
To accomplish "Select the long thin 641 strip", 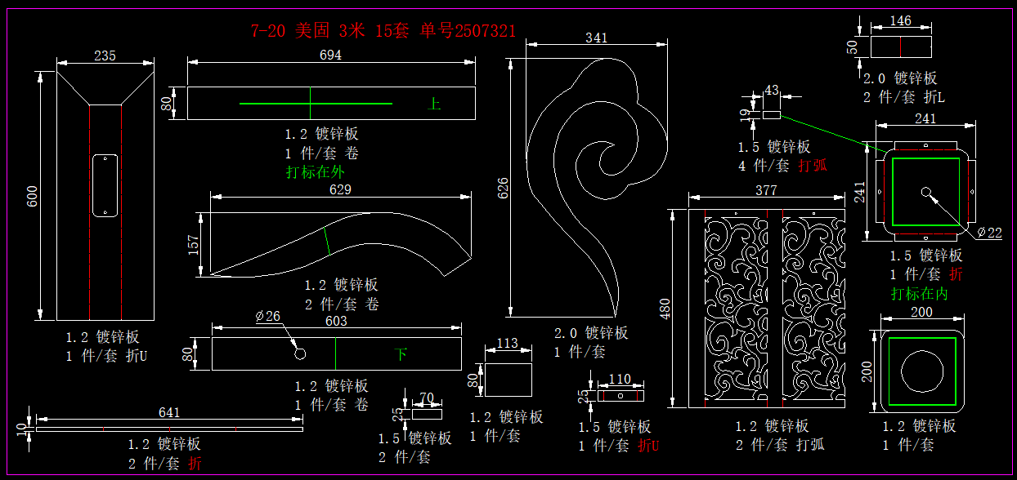I will (169, 429).
